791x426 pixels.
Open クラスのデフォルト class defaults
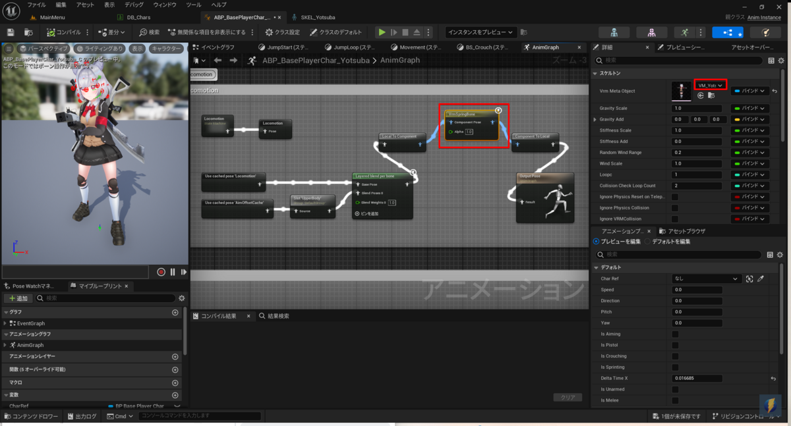336,32
